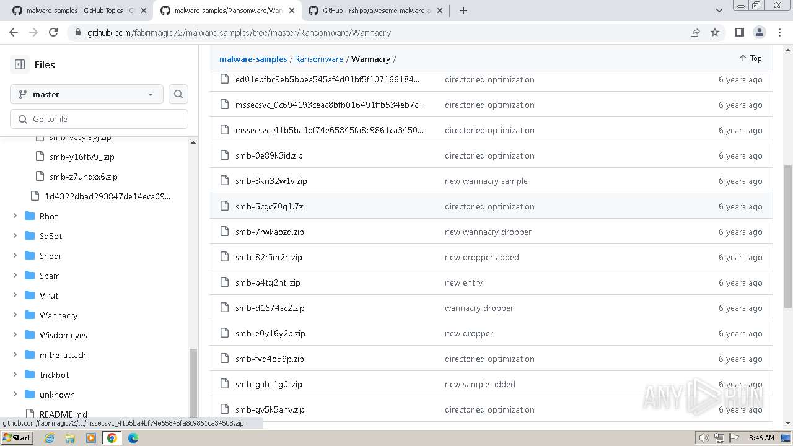Expand the SdBot folder
The width and height of the screenshot is (793, 446).
point(15,236)
